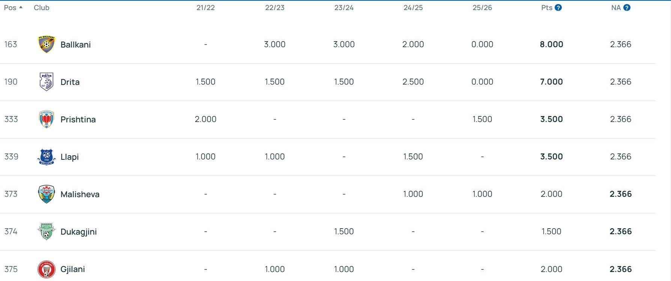Open the Dukagjini club link
The width and height of the screenshot is (671, 281).
(78, 232)
